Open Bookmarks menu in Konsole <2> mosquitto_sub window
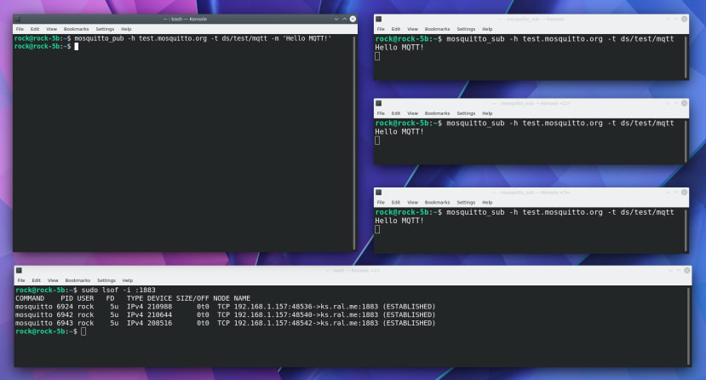 (437, 113)
